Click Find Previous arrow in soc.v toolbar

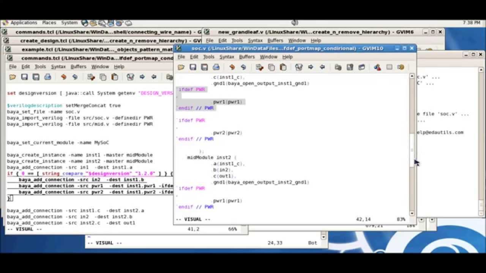(x=322, y=67)
